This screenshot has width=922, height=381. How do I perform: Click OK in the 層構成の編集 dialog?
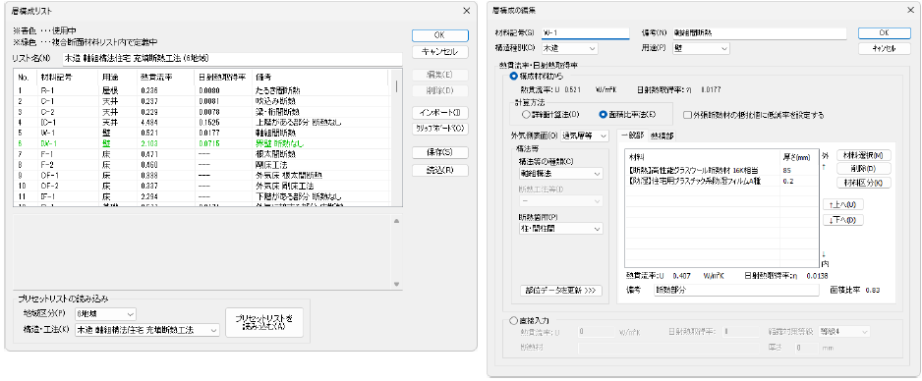(x=884, y=33)
